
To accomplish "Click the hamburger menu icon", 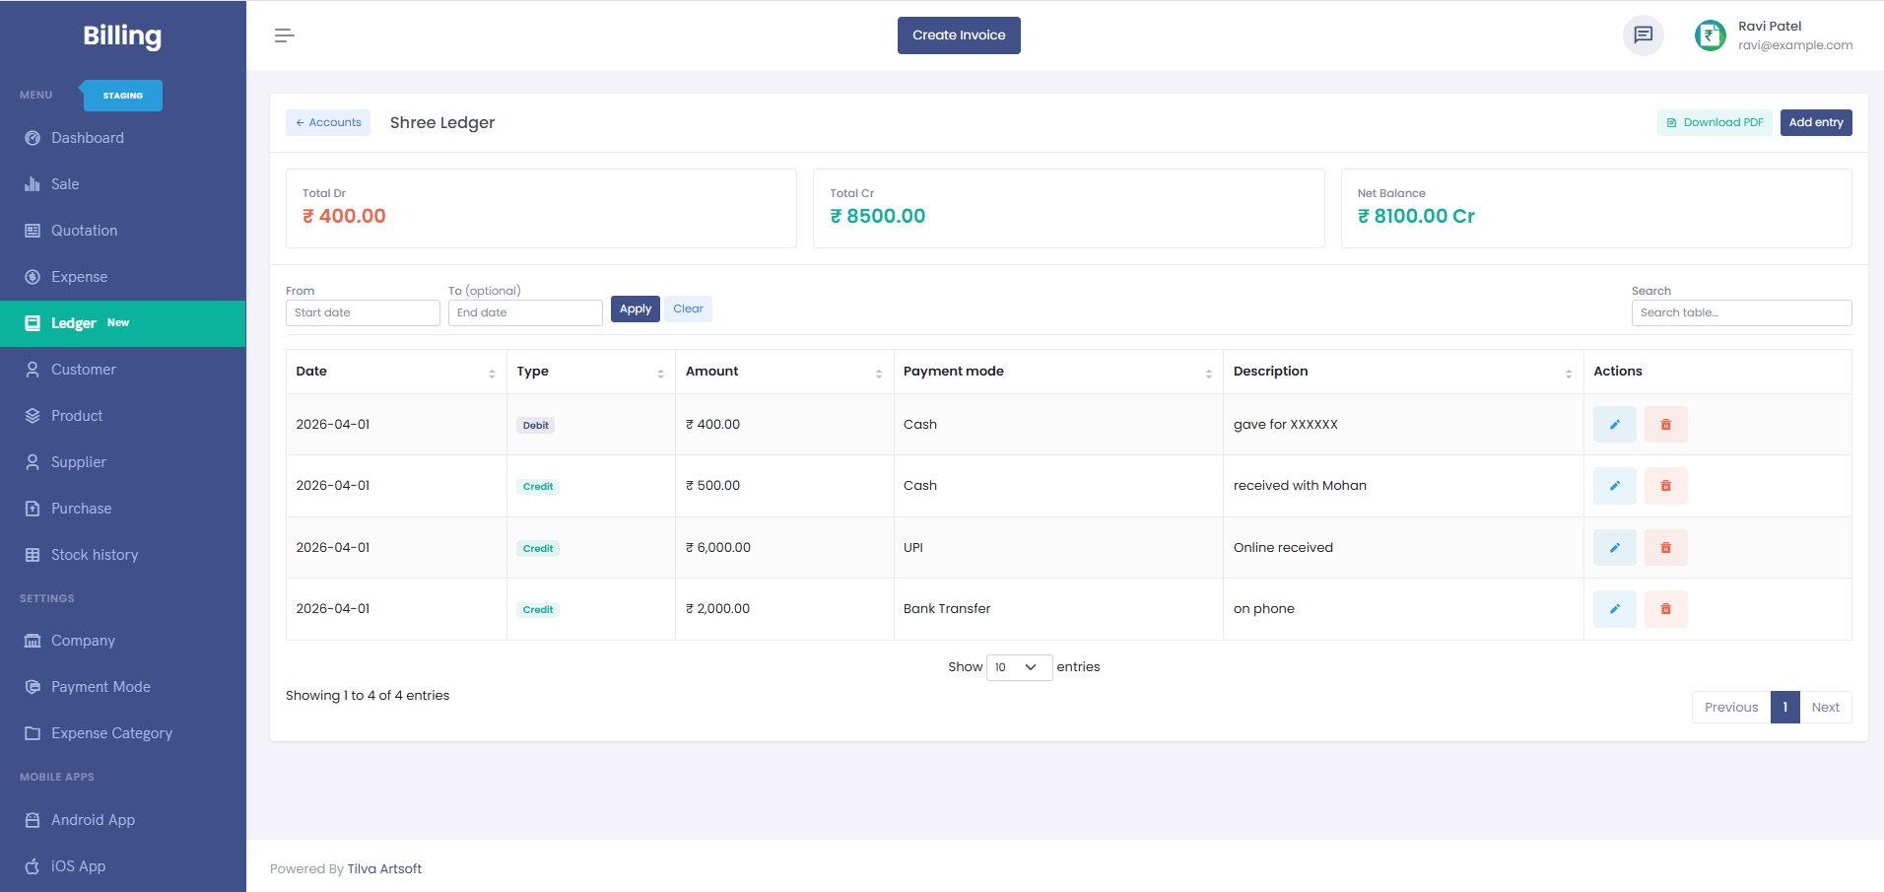I will tap(284, 35).
